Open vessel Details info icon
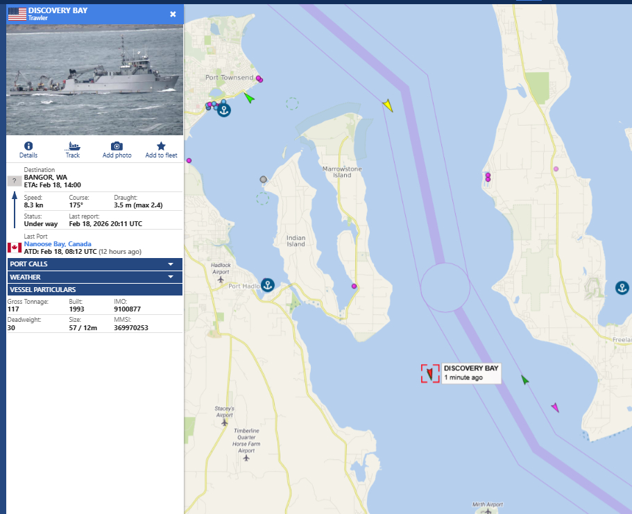Image resolution: width=632 pixels, height=514 pixels. pos(28,146)
